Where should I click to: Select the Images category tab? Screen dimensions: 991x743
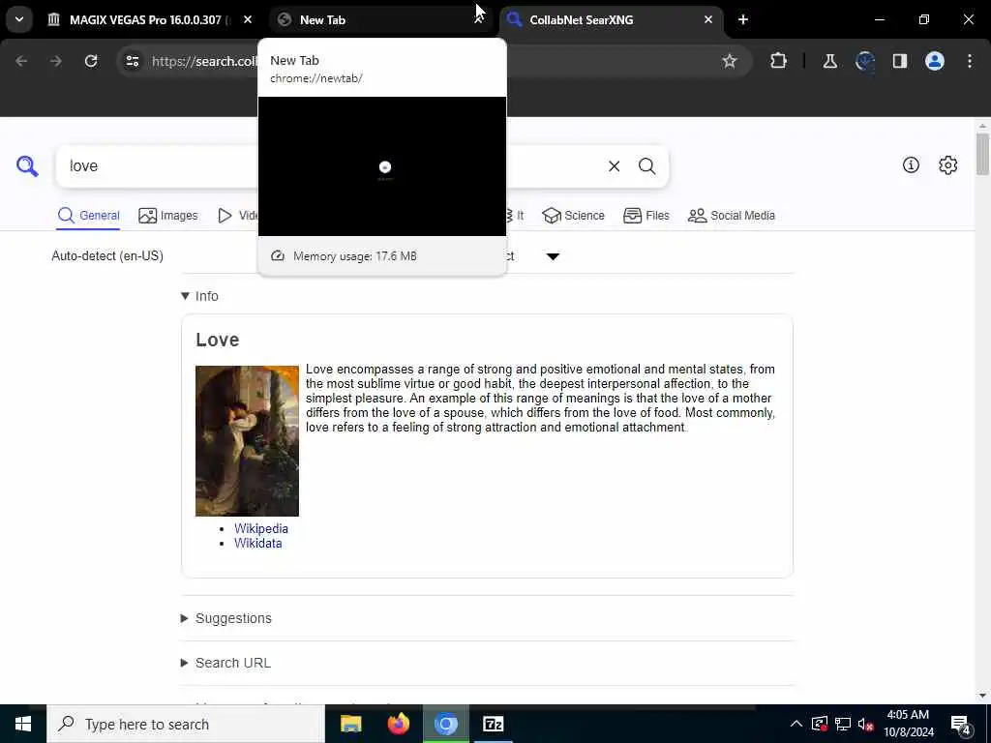click(x=168, y=216)
